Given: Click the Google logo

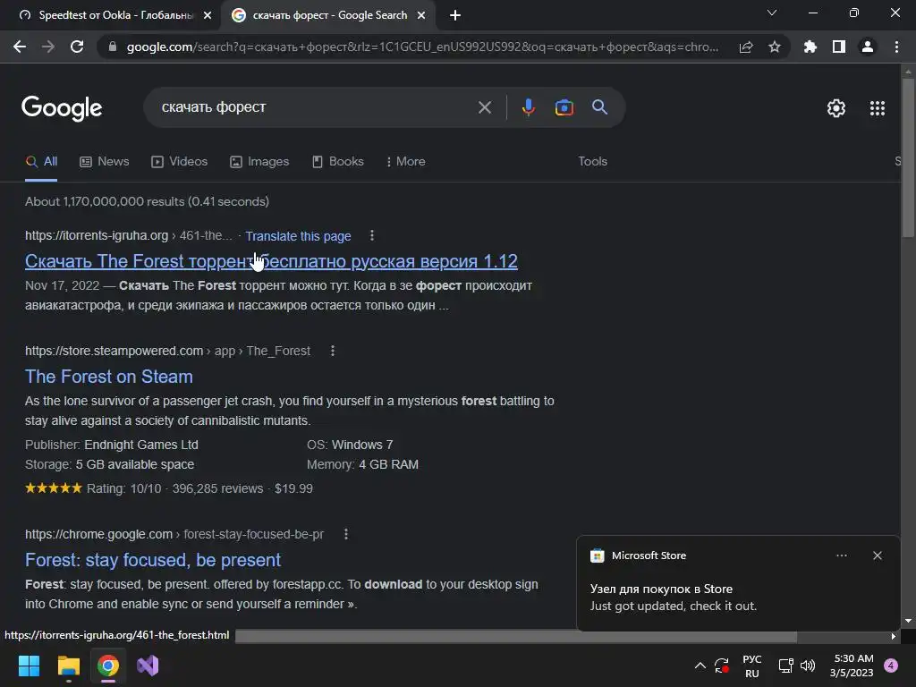Looking at the screenshot, I should click(62, 107).
